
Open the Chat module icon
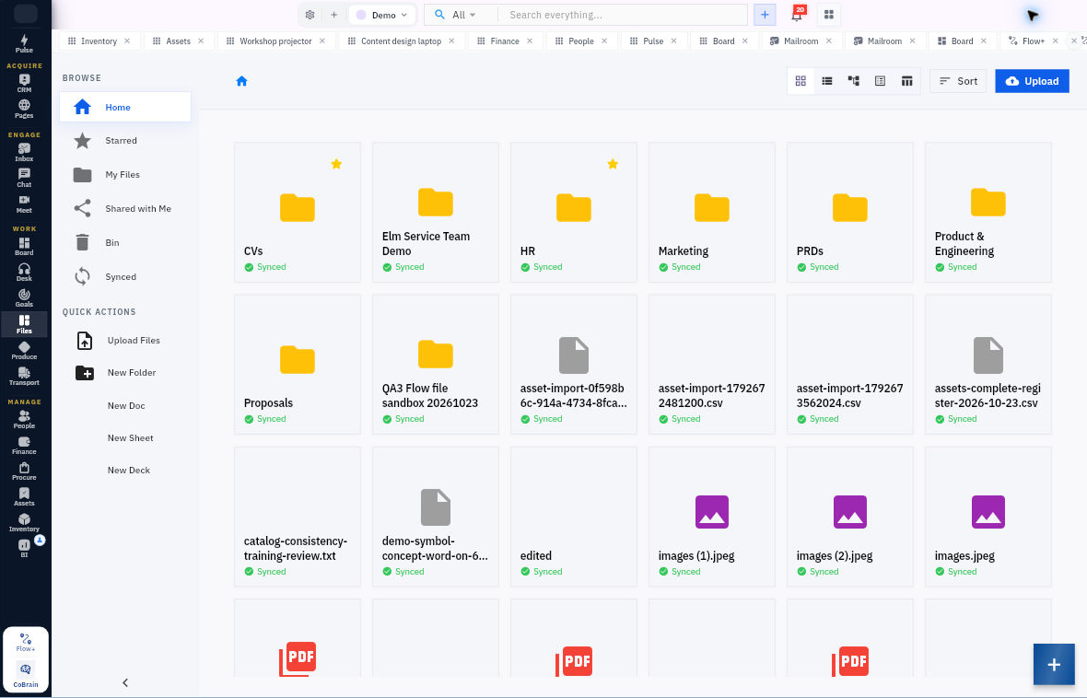pyautogui.click(x=24, y=178)
